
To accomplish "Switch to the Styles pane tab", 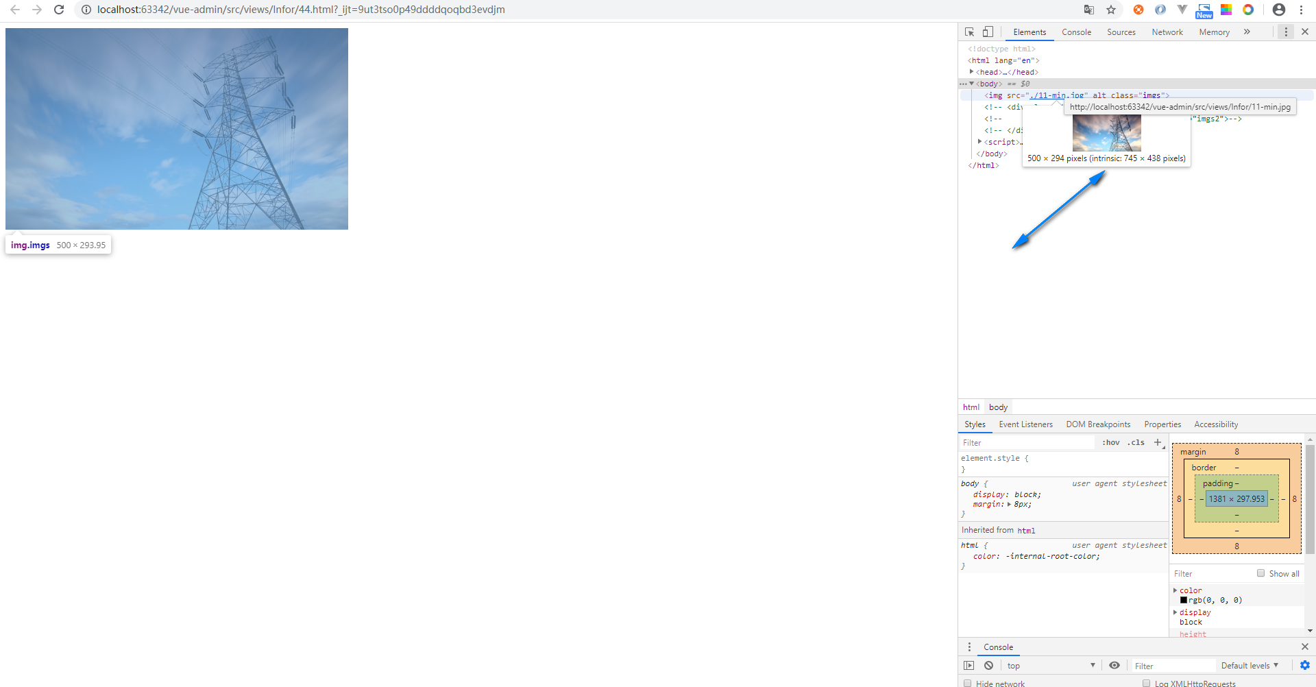I will [975, 424].
